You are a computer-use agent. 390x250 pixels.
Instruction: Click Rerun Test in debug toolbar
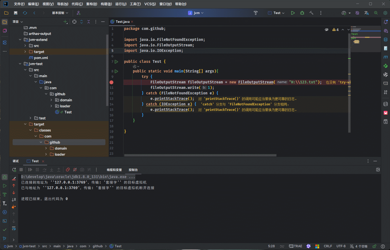14,170
